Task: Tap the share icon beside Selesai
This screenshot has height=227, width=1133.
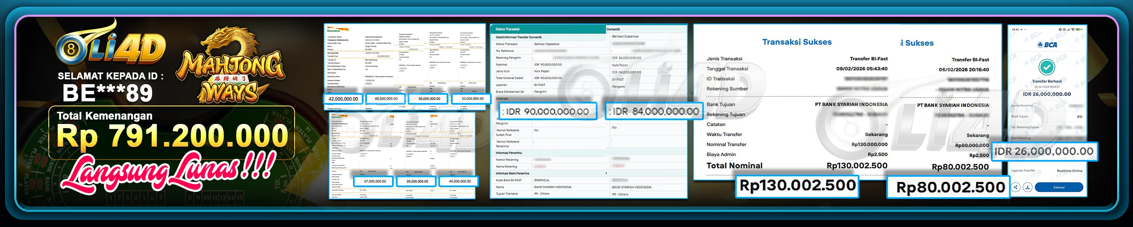Action: coord(1016,187)
